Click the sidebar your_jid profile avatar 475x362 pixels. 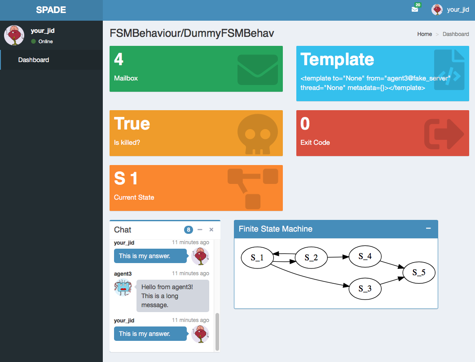coord(14,35)
